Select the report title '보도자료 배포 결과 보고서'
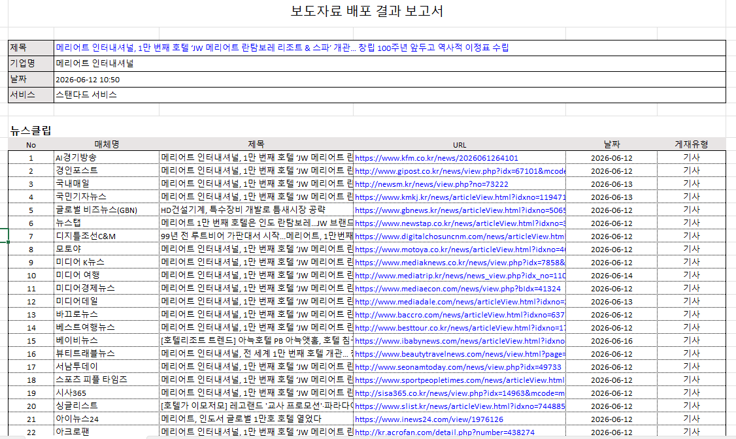 pos(367,11)
